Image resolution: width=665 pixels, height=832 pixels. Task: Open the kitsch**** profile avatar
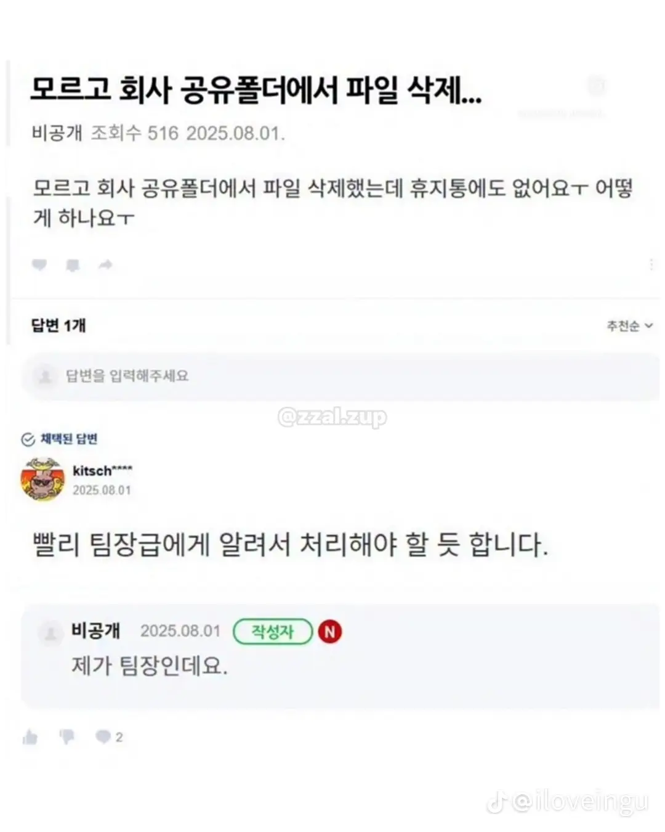pyautogui.click(x=42, y=479)
